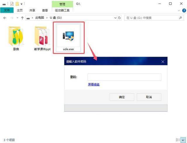Expand the chevron before 此电脑 in the path
Image resolution: width=187 pixels, height=143 pixels.
(x=32, y=18)
